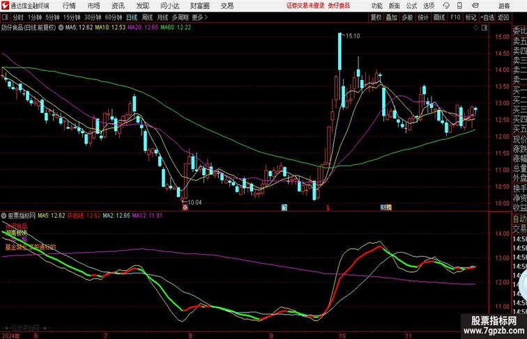This screenshot has height=339, width=527.
Task: Switch to the 60分钟 period tab
Action: (114, 17)
